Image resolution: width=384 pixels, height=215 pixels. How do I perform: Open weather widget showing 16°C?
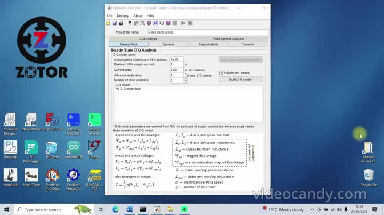point(283,209)
